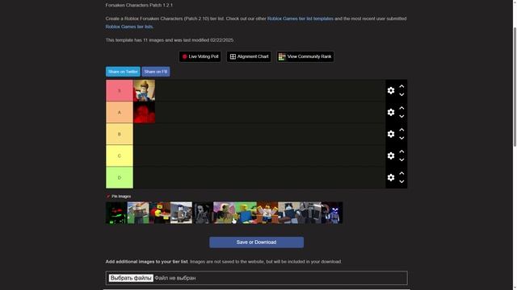Move C tier row up with arrow

(401, 151)
